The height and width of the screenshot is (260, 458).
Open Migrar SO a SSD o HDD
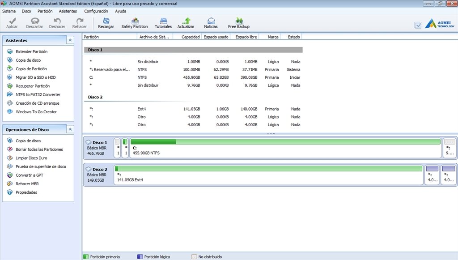[x=35, y=77]
